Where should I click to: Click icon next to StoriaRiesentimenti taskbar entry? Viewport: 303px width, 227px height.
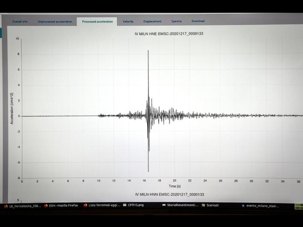(x=164, y=205)
